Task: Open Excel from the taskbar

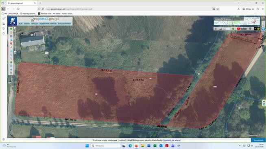Action: [155, 146]
